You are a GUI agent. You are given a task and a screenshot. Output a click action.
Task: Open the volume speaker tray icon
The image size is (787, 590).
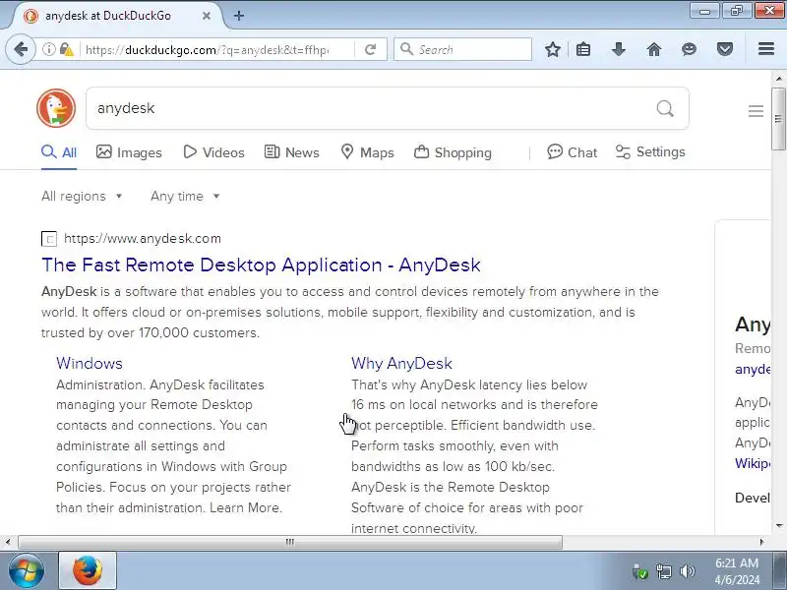pos(687,571)
